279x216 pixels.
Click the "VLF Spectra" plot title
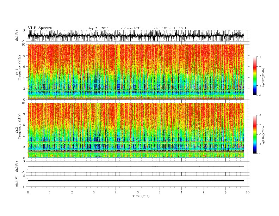(40, 28)
